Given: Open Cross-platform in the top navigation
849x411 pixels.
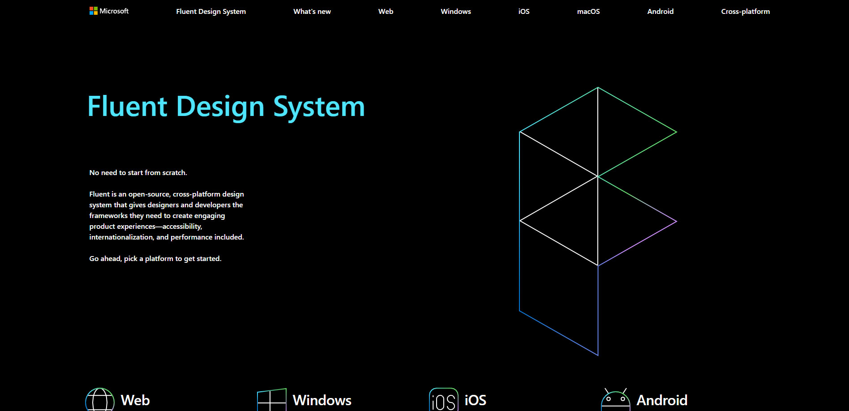Looking at the screenshot, I should [x=746, y=12].
